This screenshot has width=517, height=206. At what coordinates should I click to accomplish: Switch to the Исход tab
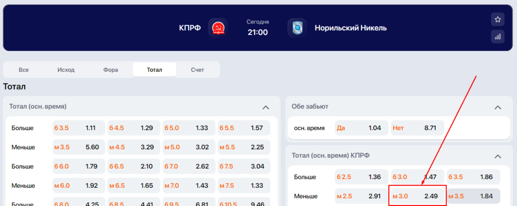(x=66, y=70)
